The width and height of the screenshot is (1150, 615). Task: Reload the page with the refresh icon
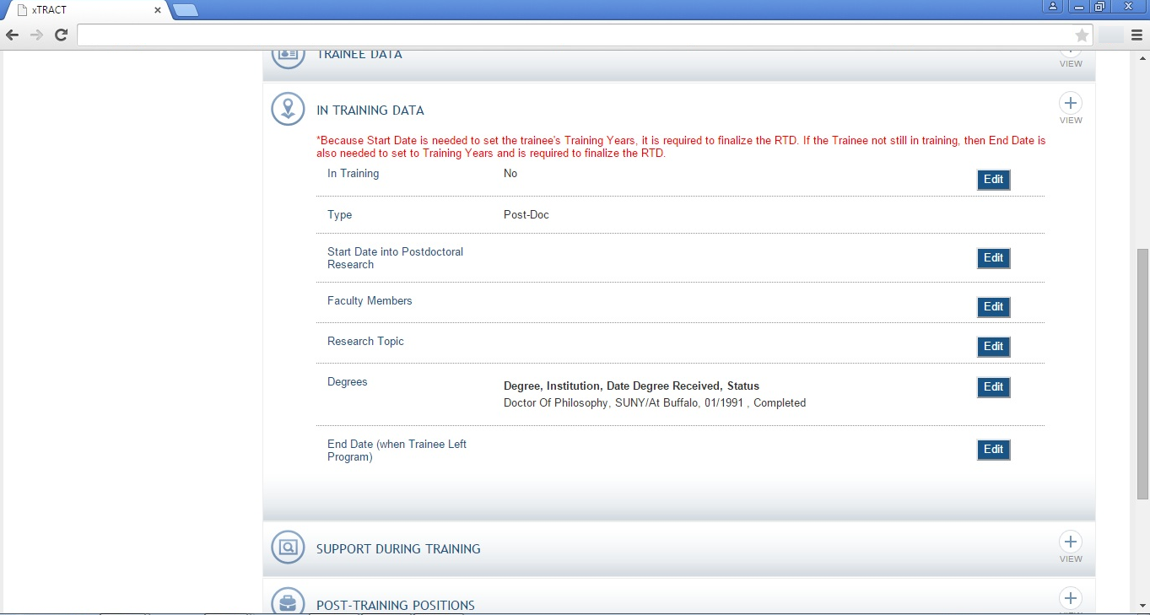(61, 35)
